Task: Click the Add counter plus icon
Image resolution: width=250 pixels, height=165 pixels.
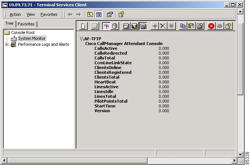Action: point(154,26)
